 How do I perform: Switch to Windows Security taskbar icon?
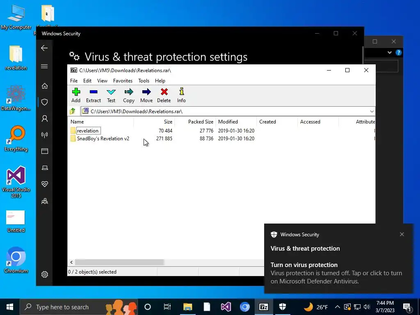click(x=283, y=307)
